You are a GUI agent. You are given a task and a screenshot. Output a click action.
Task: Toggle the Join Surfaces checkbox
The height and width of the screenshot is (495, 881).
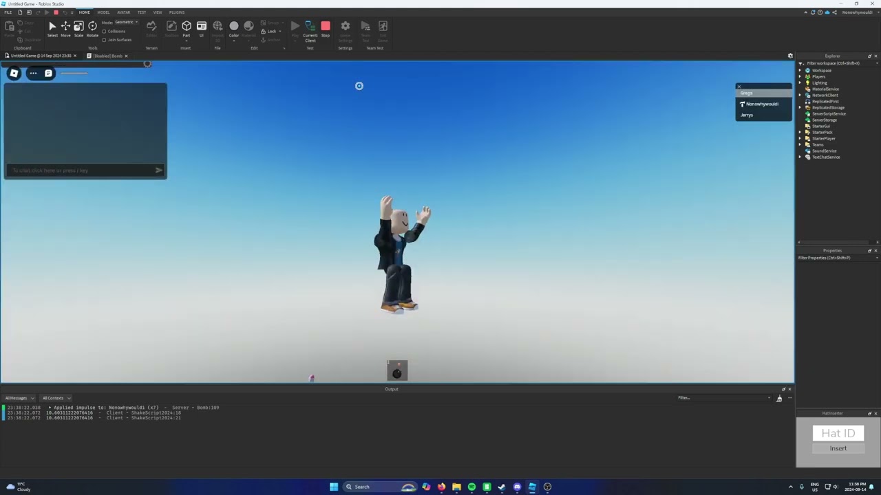[104, 40]
